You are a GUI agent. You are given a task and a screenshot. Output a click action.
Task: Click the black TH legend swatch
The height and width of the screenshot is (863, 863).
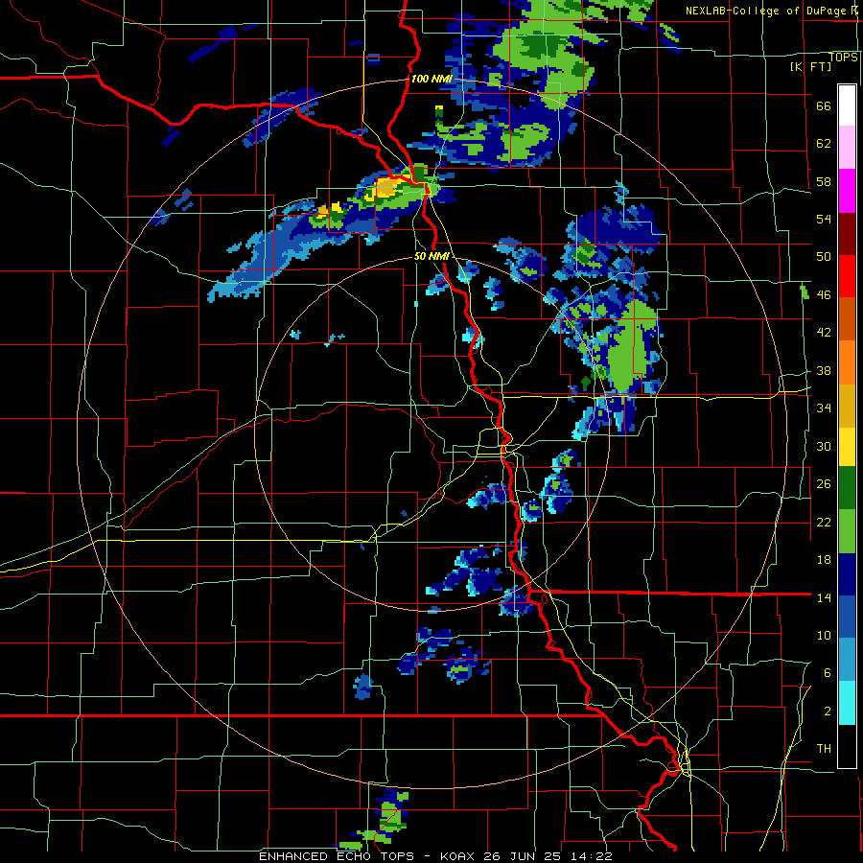pos(847,746)
